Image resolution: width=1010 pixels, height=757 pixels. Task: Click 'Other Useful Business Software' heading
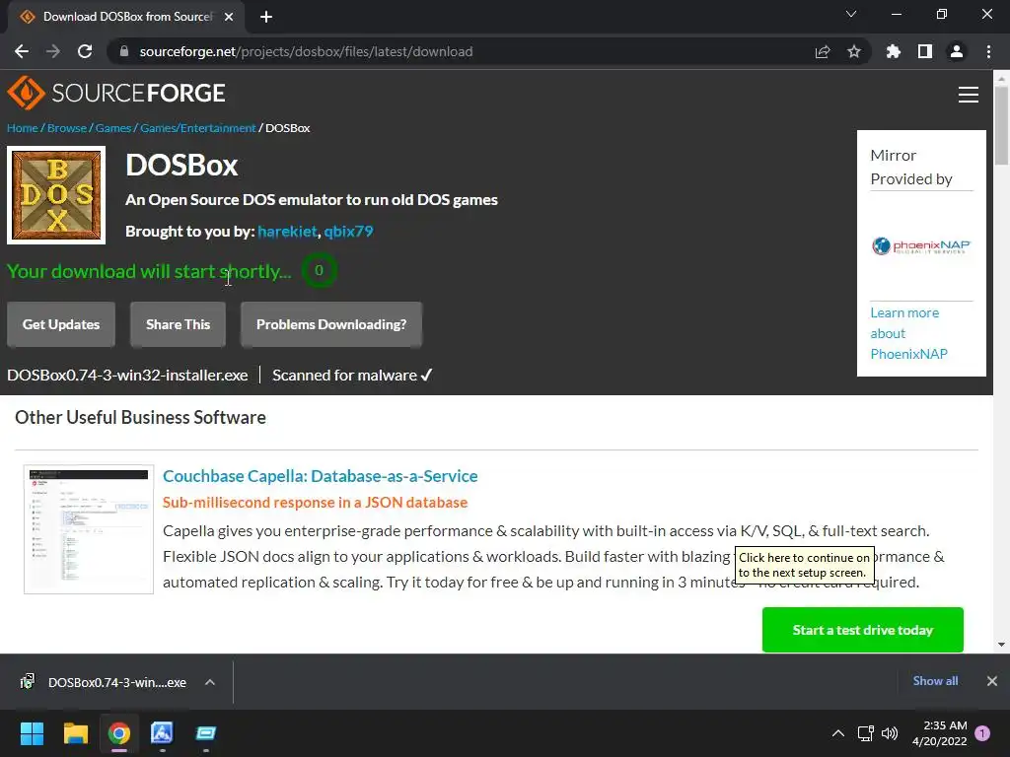click(140, 417)
